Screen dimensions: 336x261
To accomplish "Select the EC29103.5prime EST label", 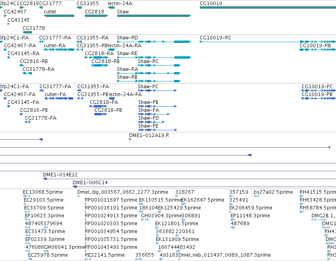I will coord(43,200).
